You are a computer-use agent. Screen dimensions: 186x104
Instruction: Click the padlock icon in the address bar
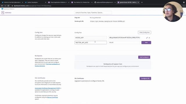point(12,6)
